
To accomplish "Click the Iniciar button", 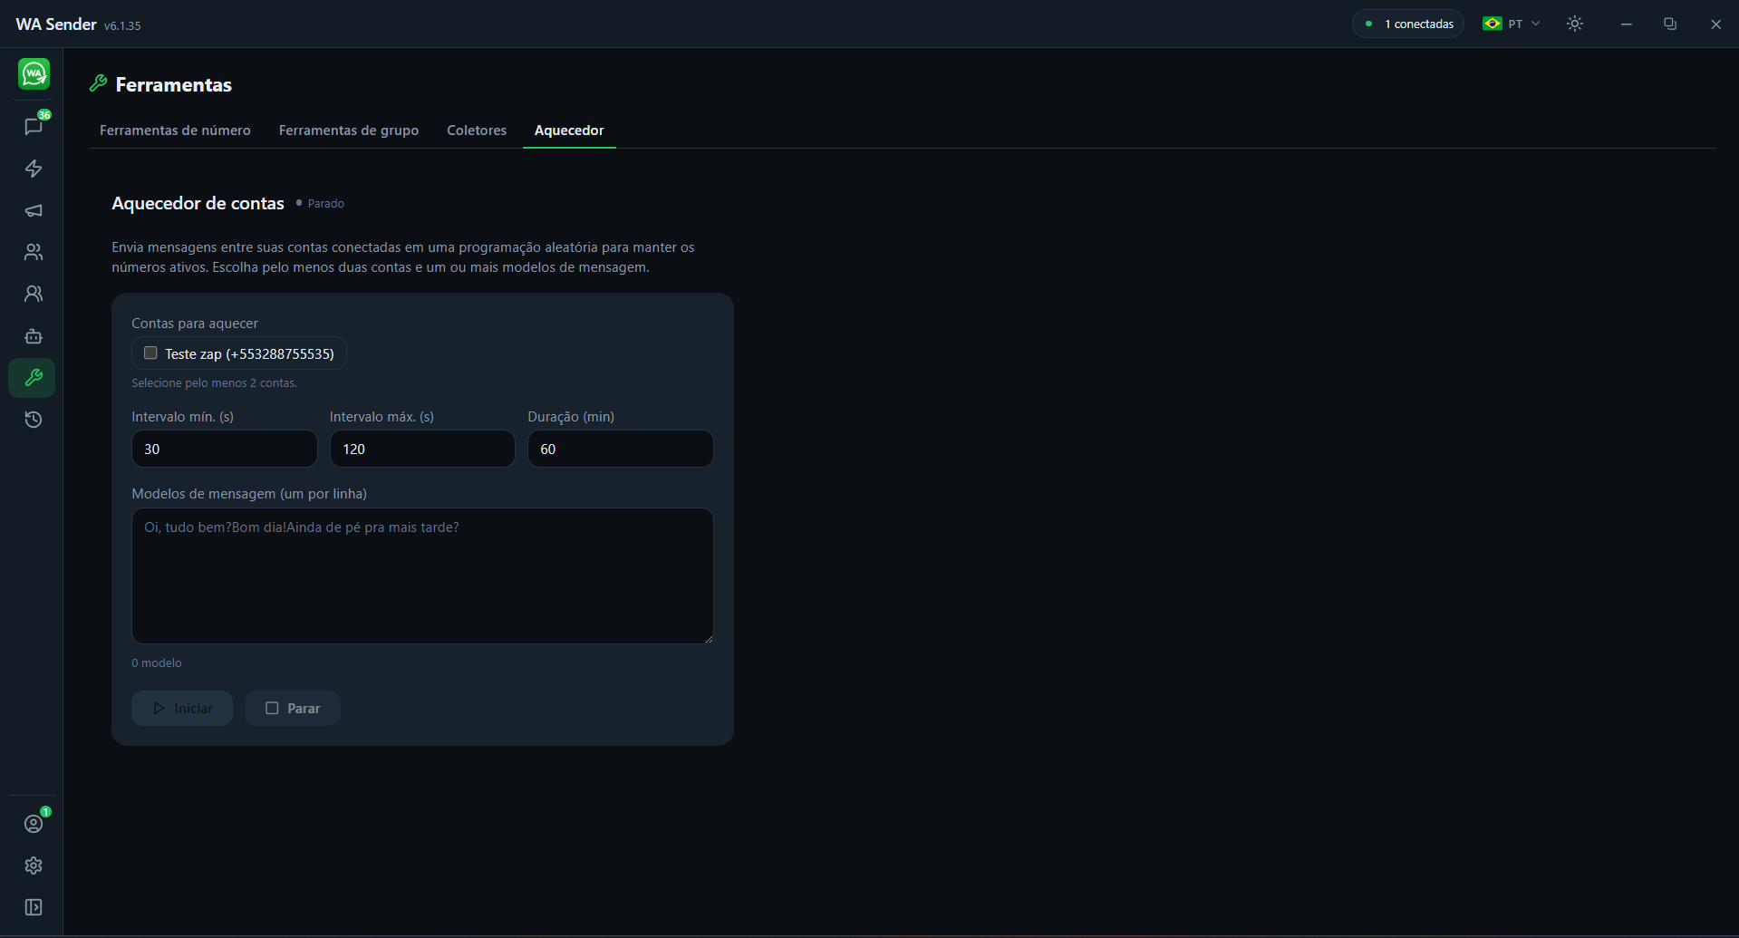I will (182, 709).
